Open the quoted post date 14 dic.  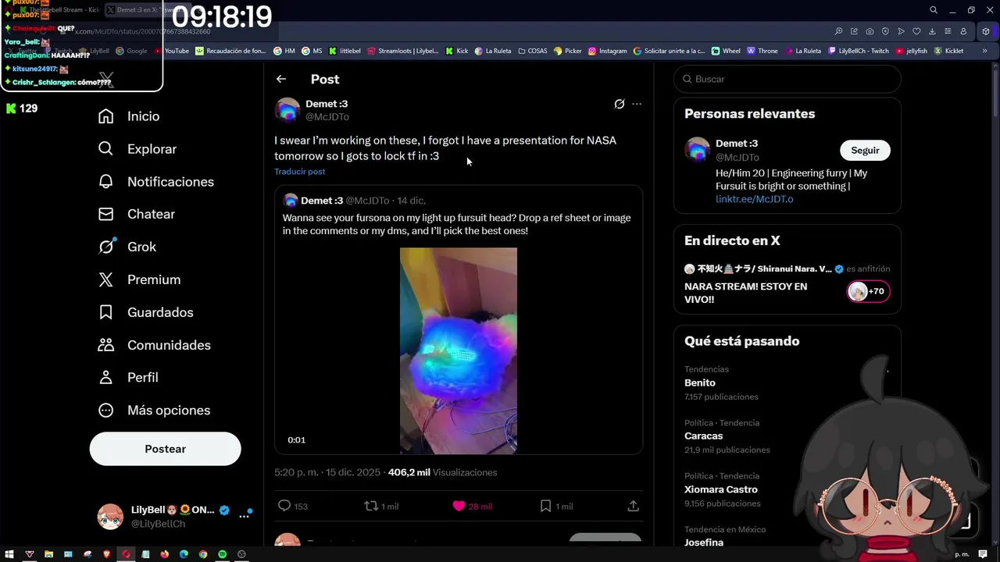point(411,201)
